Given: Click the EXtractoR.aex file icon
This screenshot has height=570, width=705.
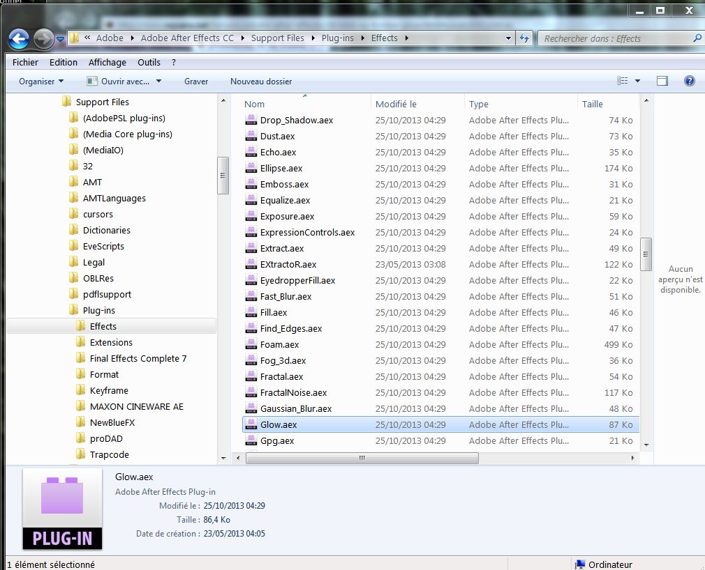Looking at the screenshot, I should point(251,264).
